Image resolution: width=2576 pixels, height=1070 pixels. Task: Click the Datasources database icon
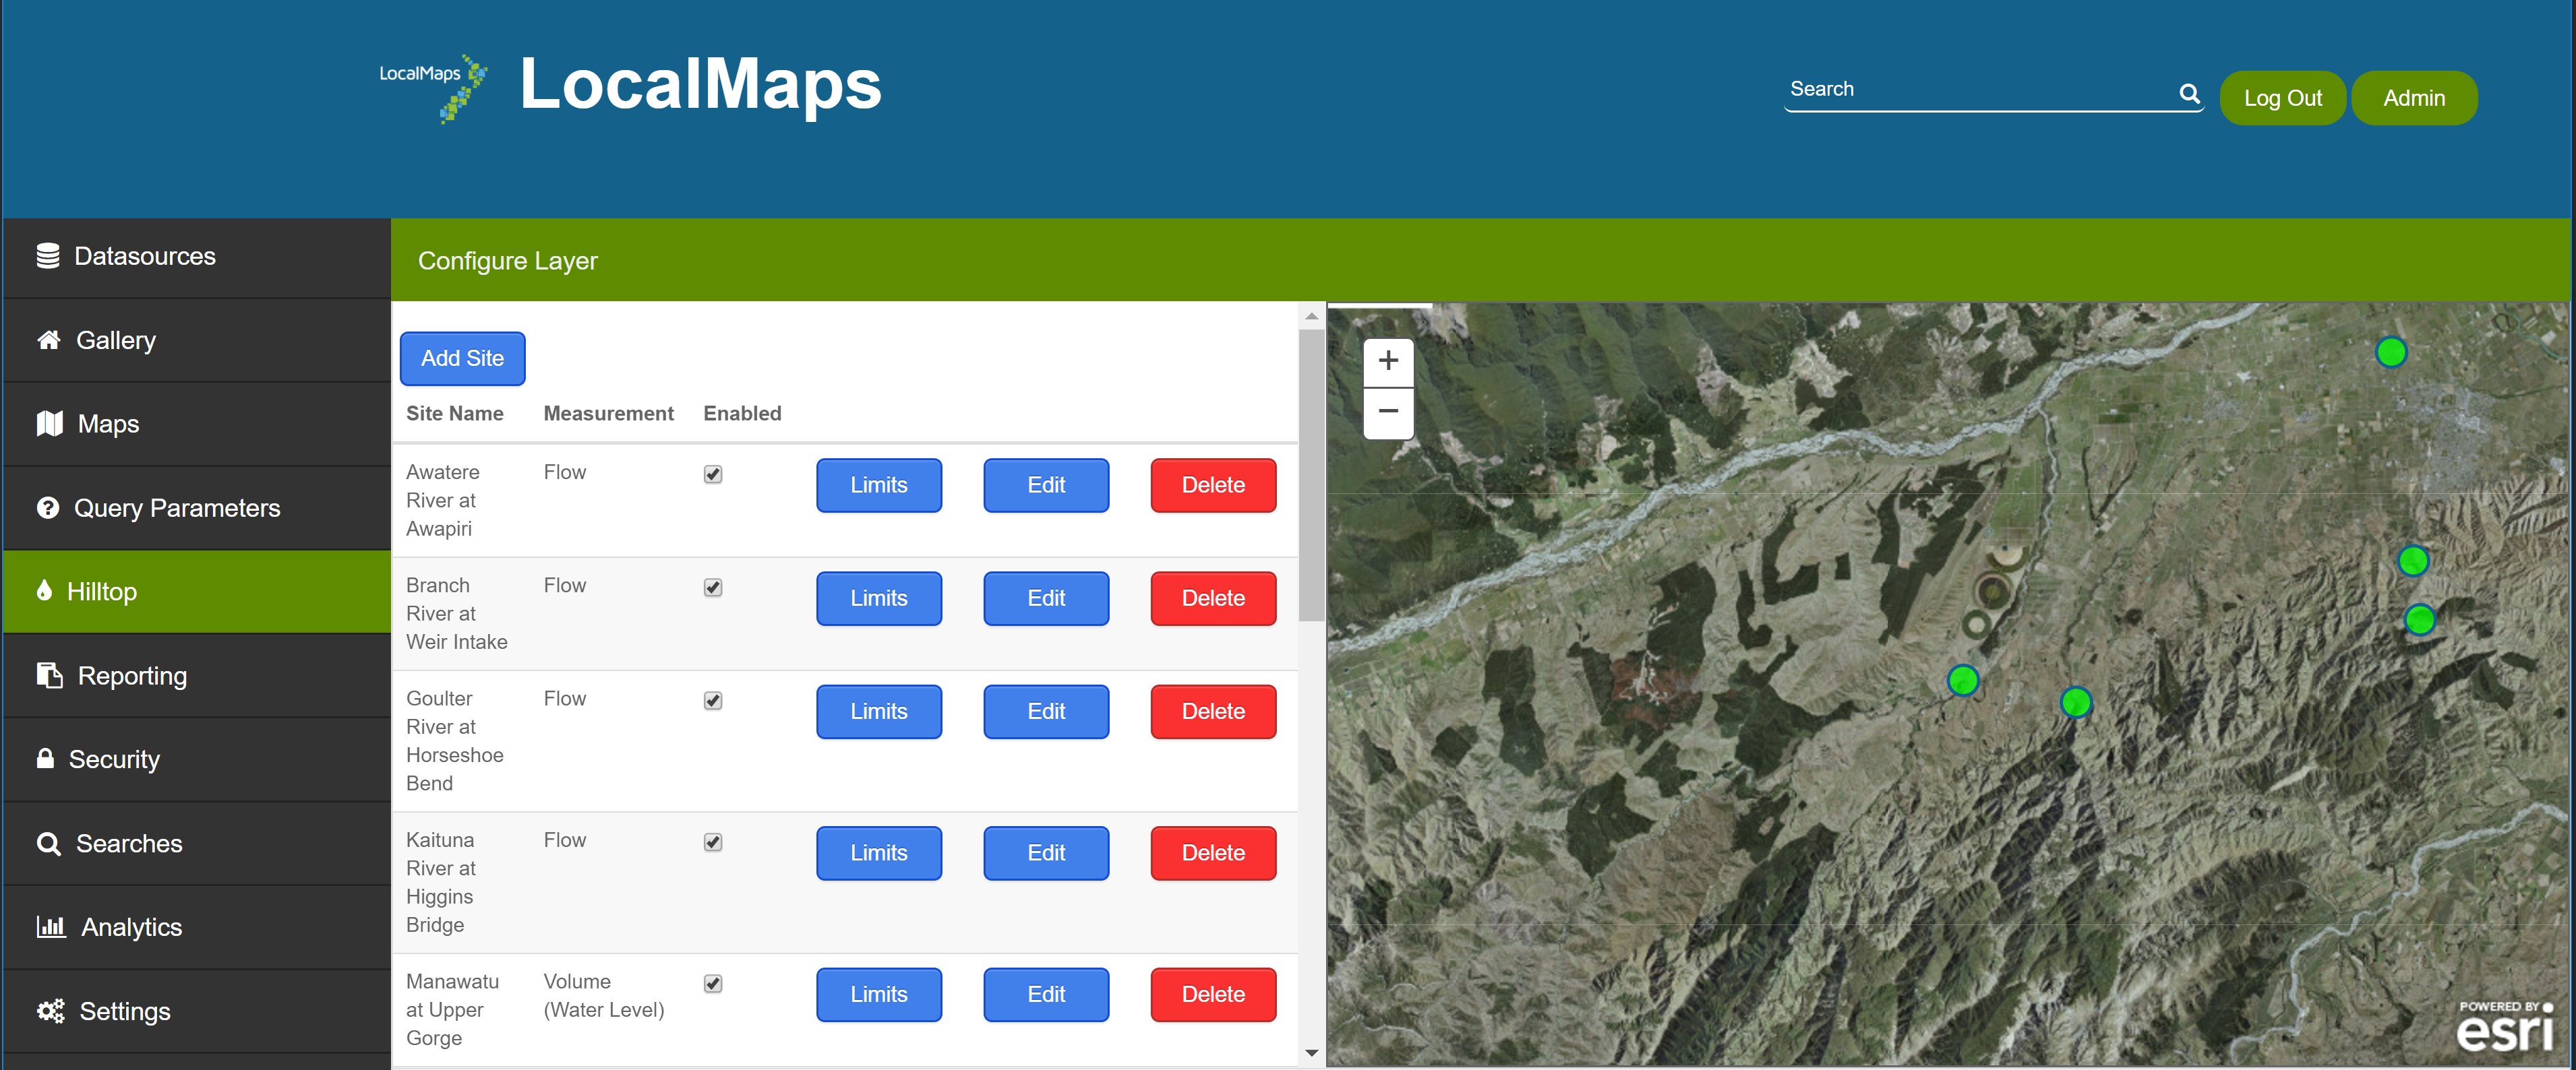tap(47, 256)
